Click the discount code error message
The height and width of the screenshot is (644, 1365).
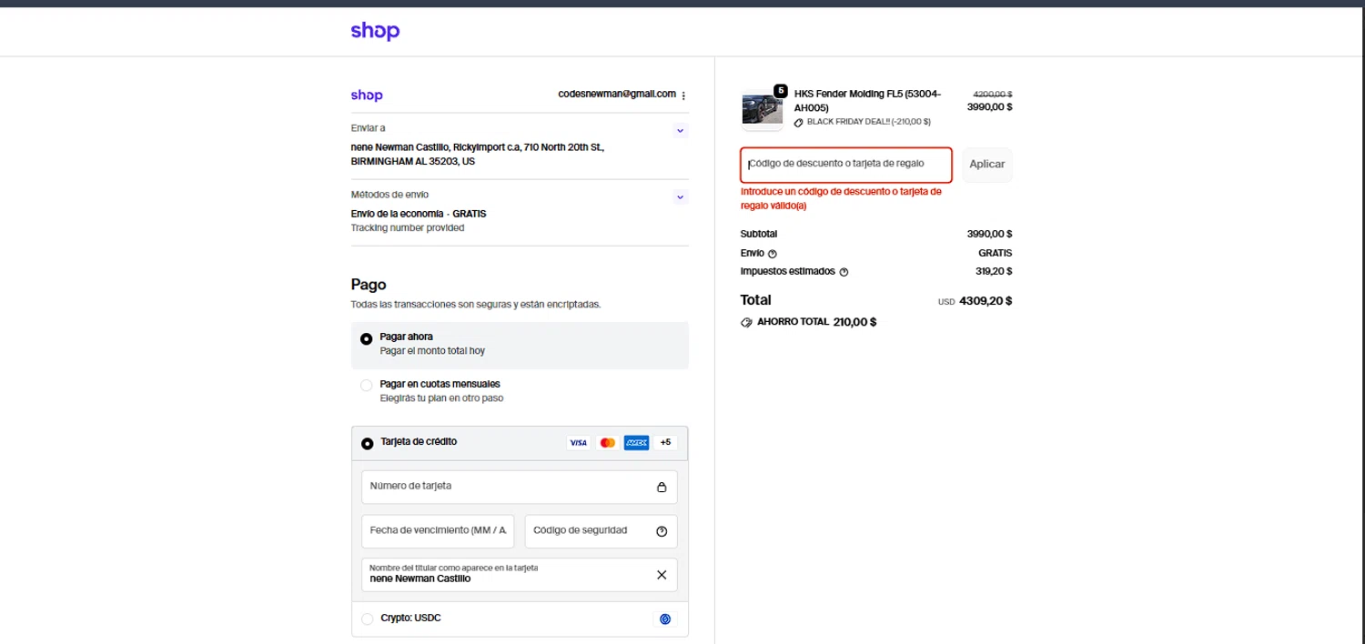pos(842,198)
